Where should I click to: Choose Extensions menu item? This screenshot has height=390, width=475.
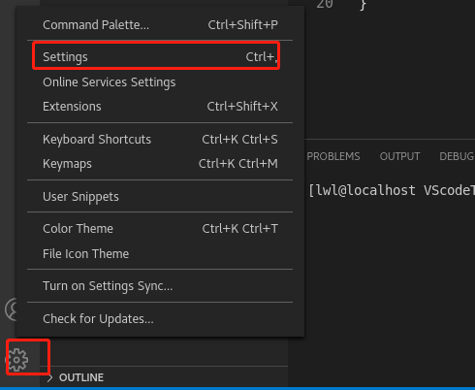(x=160, y=107)
